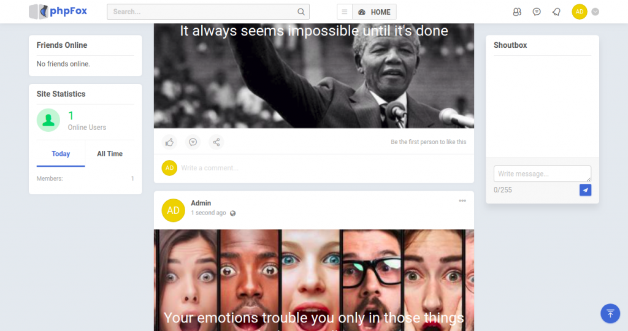Screen dimensions: 628x331
Task: Open the messages chat icon
Action: [x=537, y=12]
